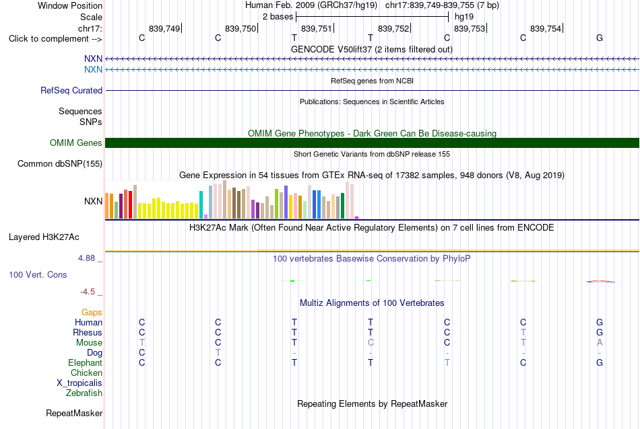
Task: Click the OMIM Genes label
Action: 75,143
